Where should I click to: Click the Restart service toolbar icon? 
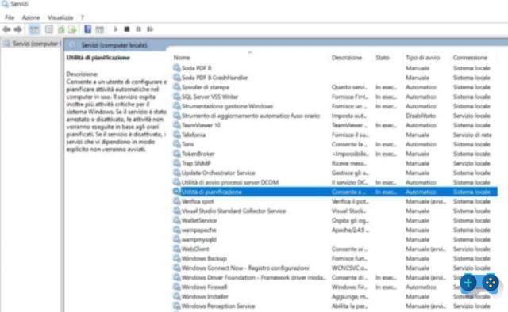150,29
